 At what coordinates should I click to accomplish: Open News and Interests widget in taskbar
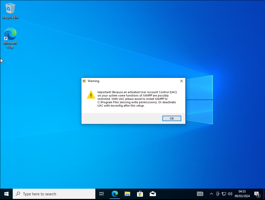point(200,194)
